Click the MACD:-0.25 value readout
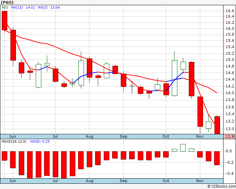 point(40,142)
